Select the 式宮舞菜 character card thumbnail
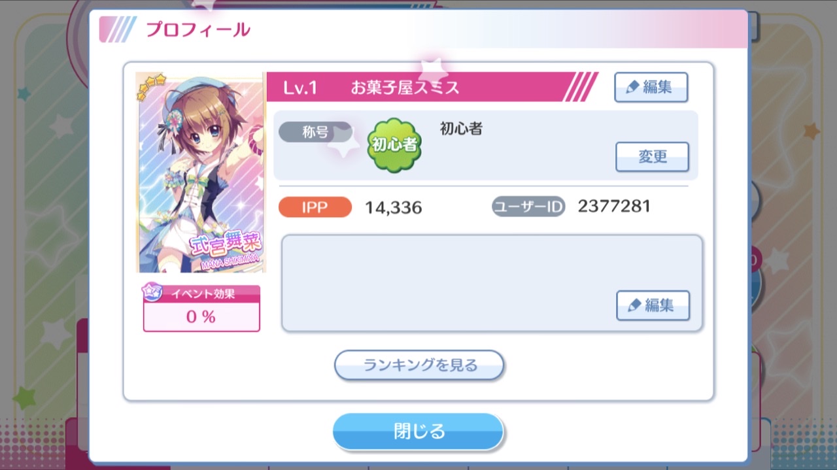The width and height of the screenshot is (837, 470). pos(200,172)
